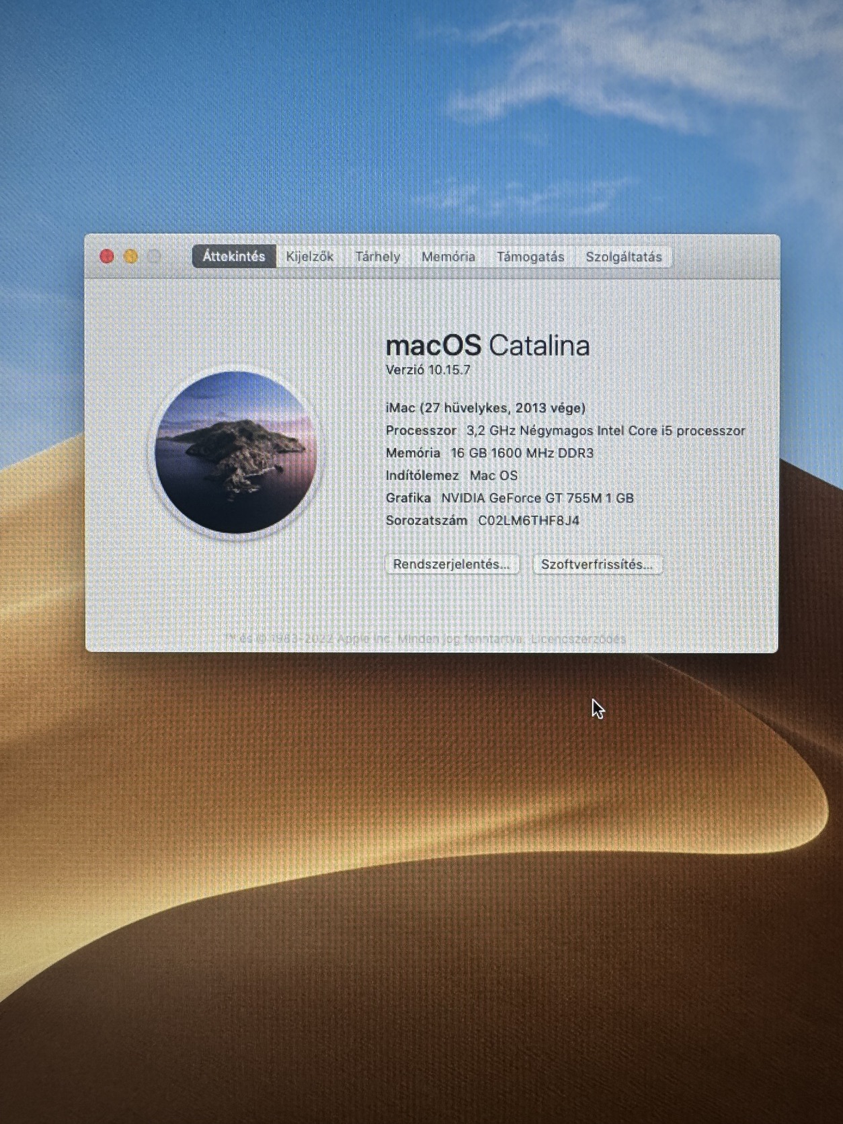Click the macOS Catalina island logo

236,452
